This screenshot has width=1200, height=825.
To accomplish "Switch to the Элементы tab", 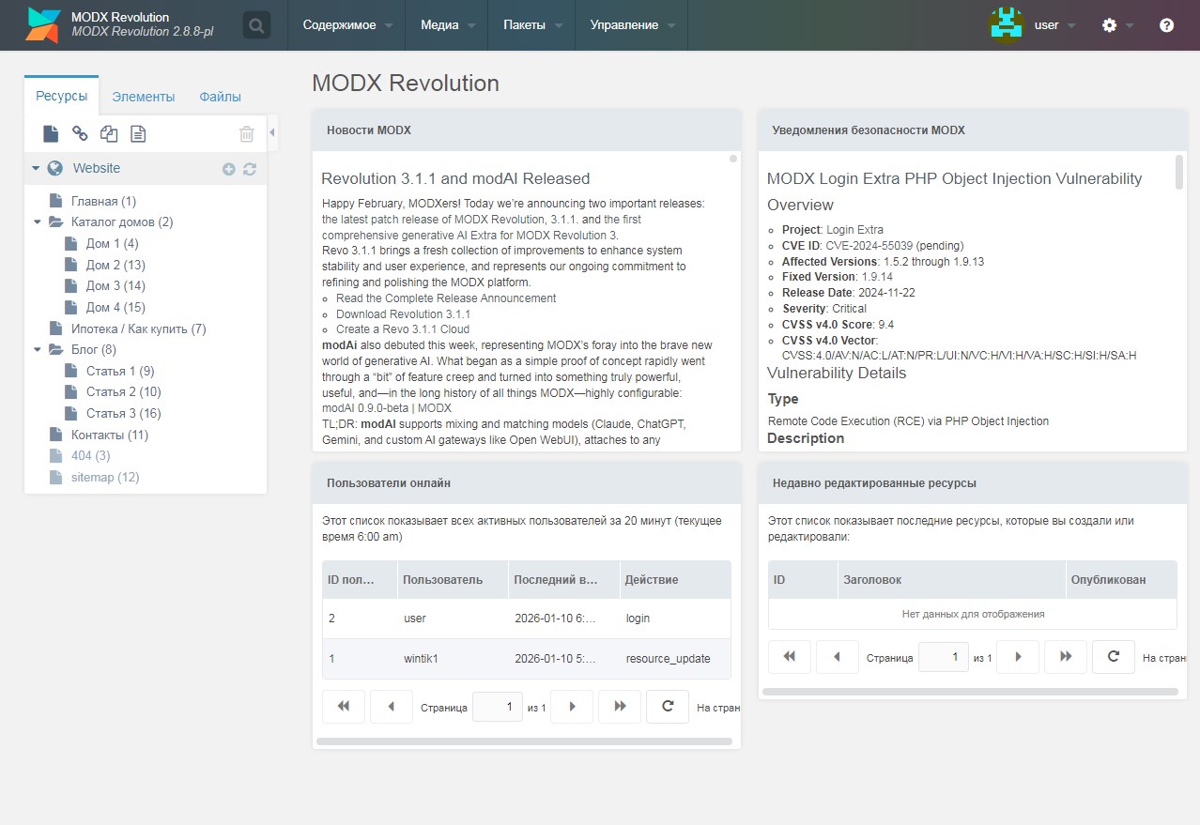I will pos(143,97).
